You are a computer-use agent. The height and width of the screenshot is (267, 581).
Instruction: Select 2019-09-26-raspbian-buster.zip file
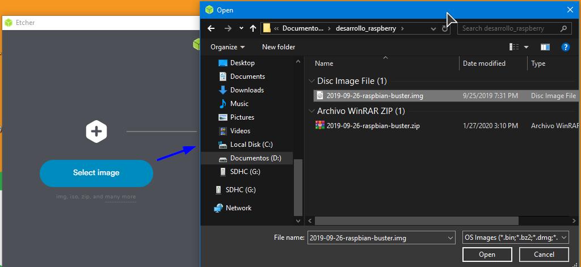pos(373,126)
